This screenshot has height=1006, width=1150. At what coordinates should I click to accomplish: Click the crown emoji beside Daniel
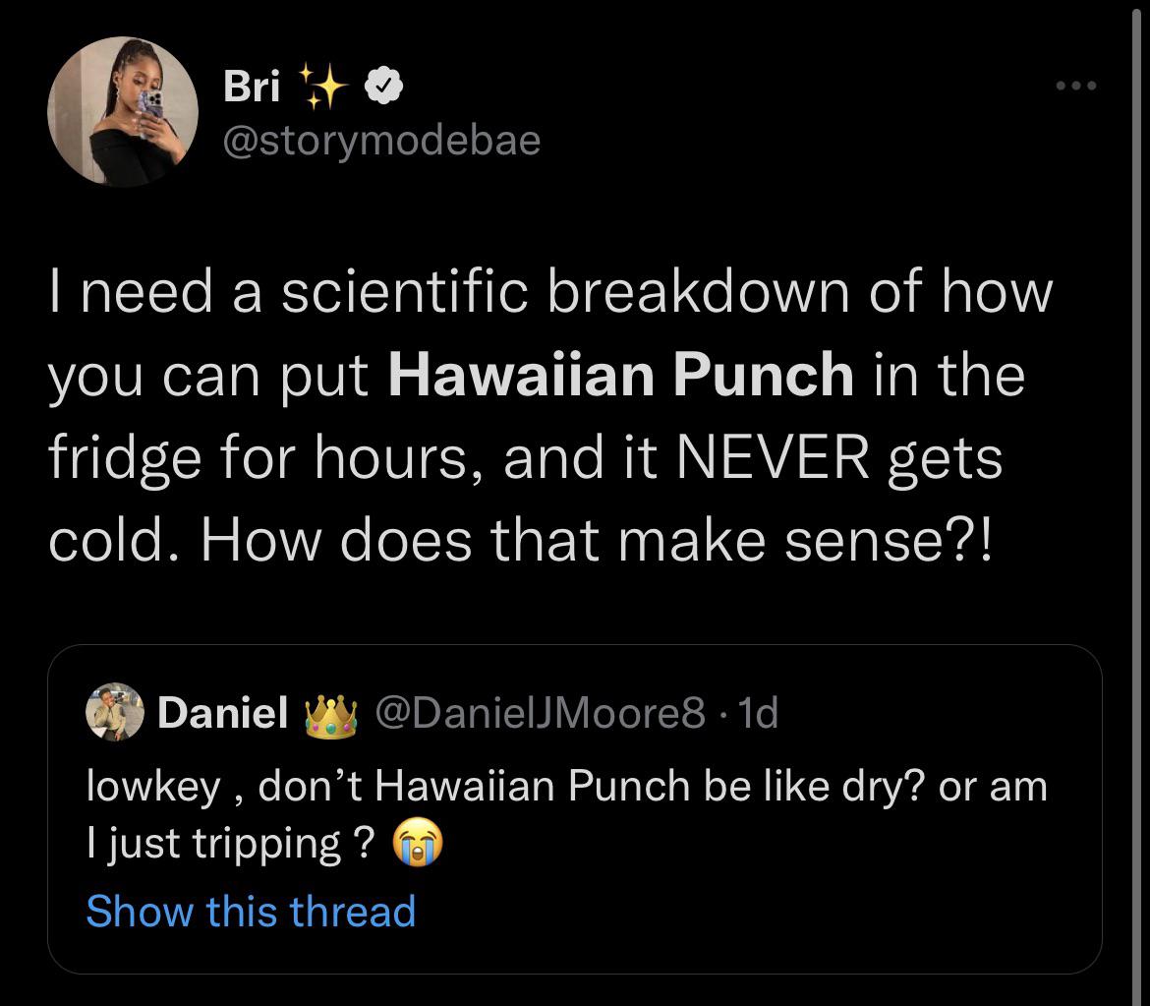click(x=328, y=715)
